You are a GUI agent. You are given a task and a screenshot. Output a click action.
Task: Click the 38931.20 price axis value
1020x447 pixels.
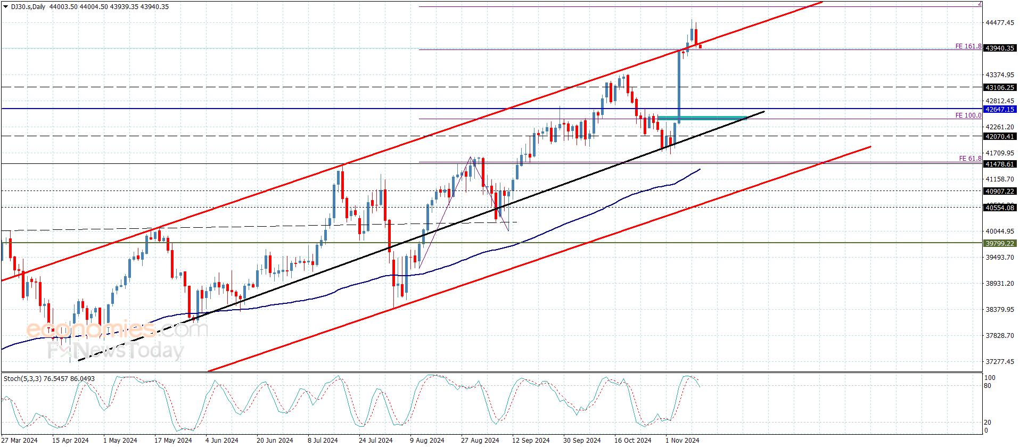tap(1000, 284)
